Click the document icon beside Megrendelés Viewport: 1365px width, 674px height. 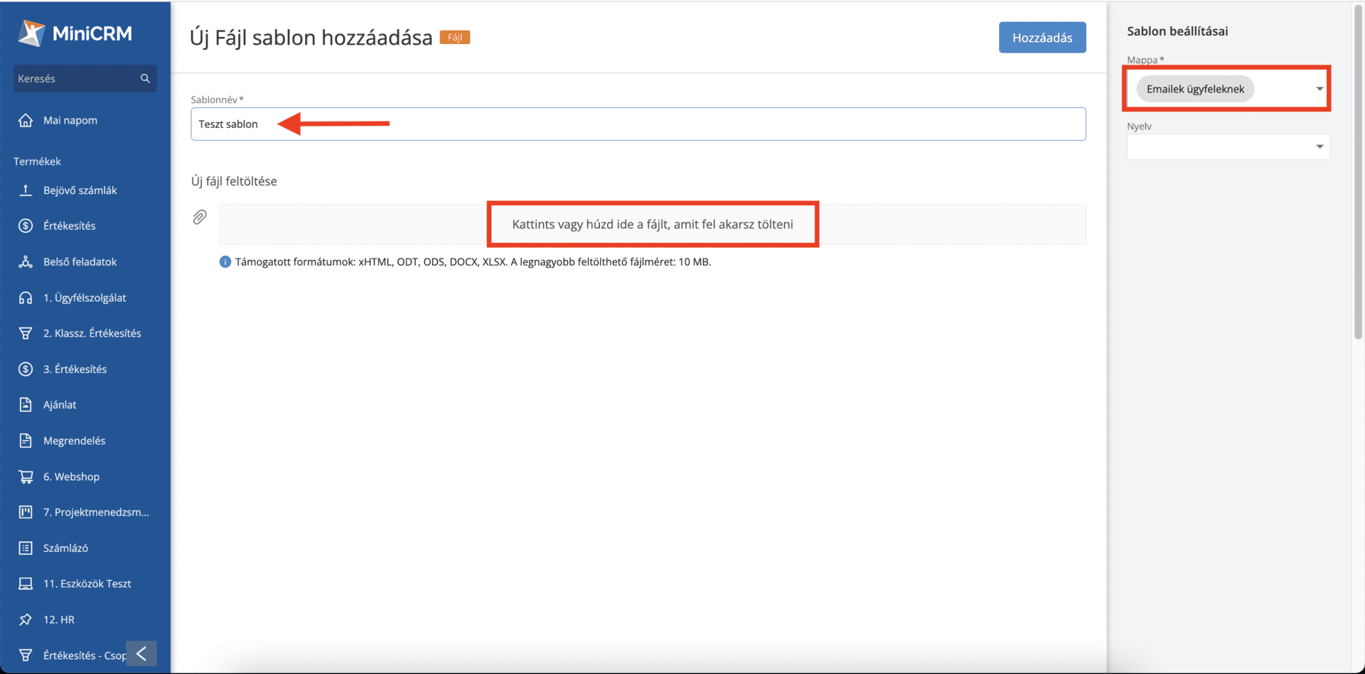(26, 440)
